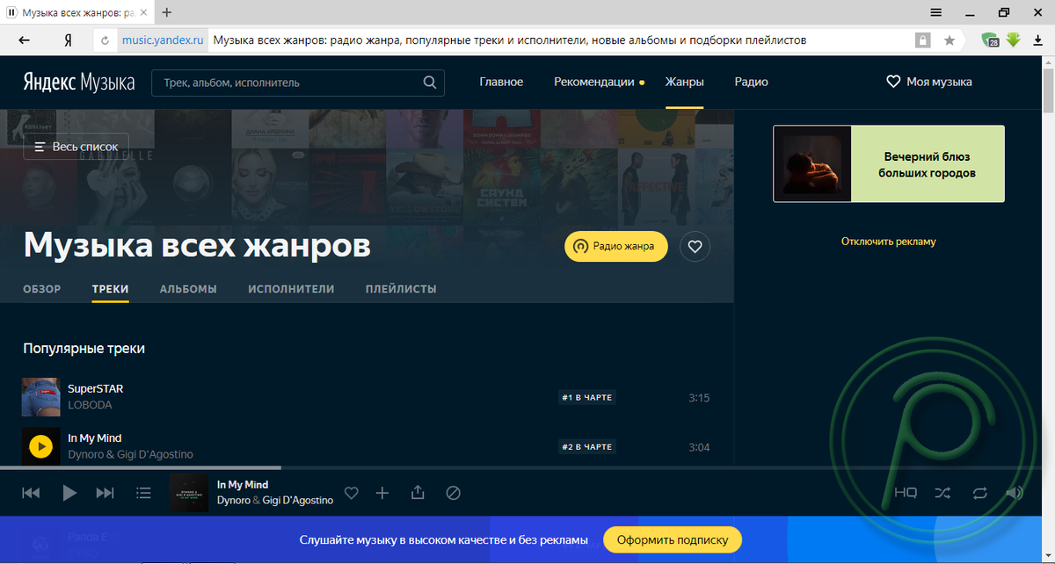Open a new browser tab with plus

pos(167,12)
